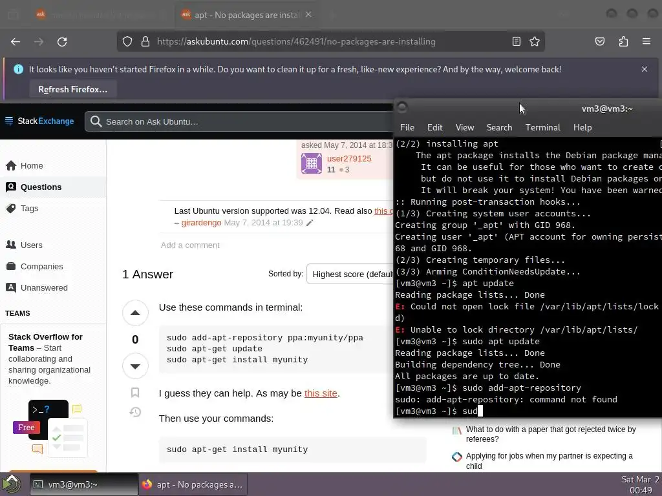Click the Firefox forward arrow

tap(39, 42)
